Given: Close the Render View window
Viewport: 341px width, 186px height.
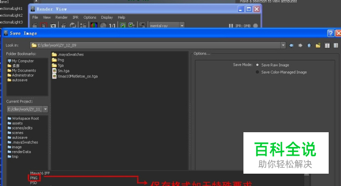Looking at the screenshot, I should 257,9.
